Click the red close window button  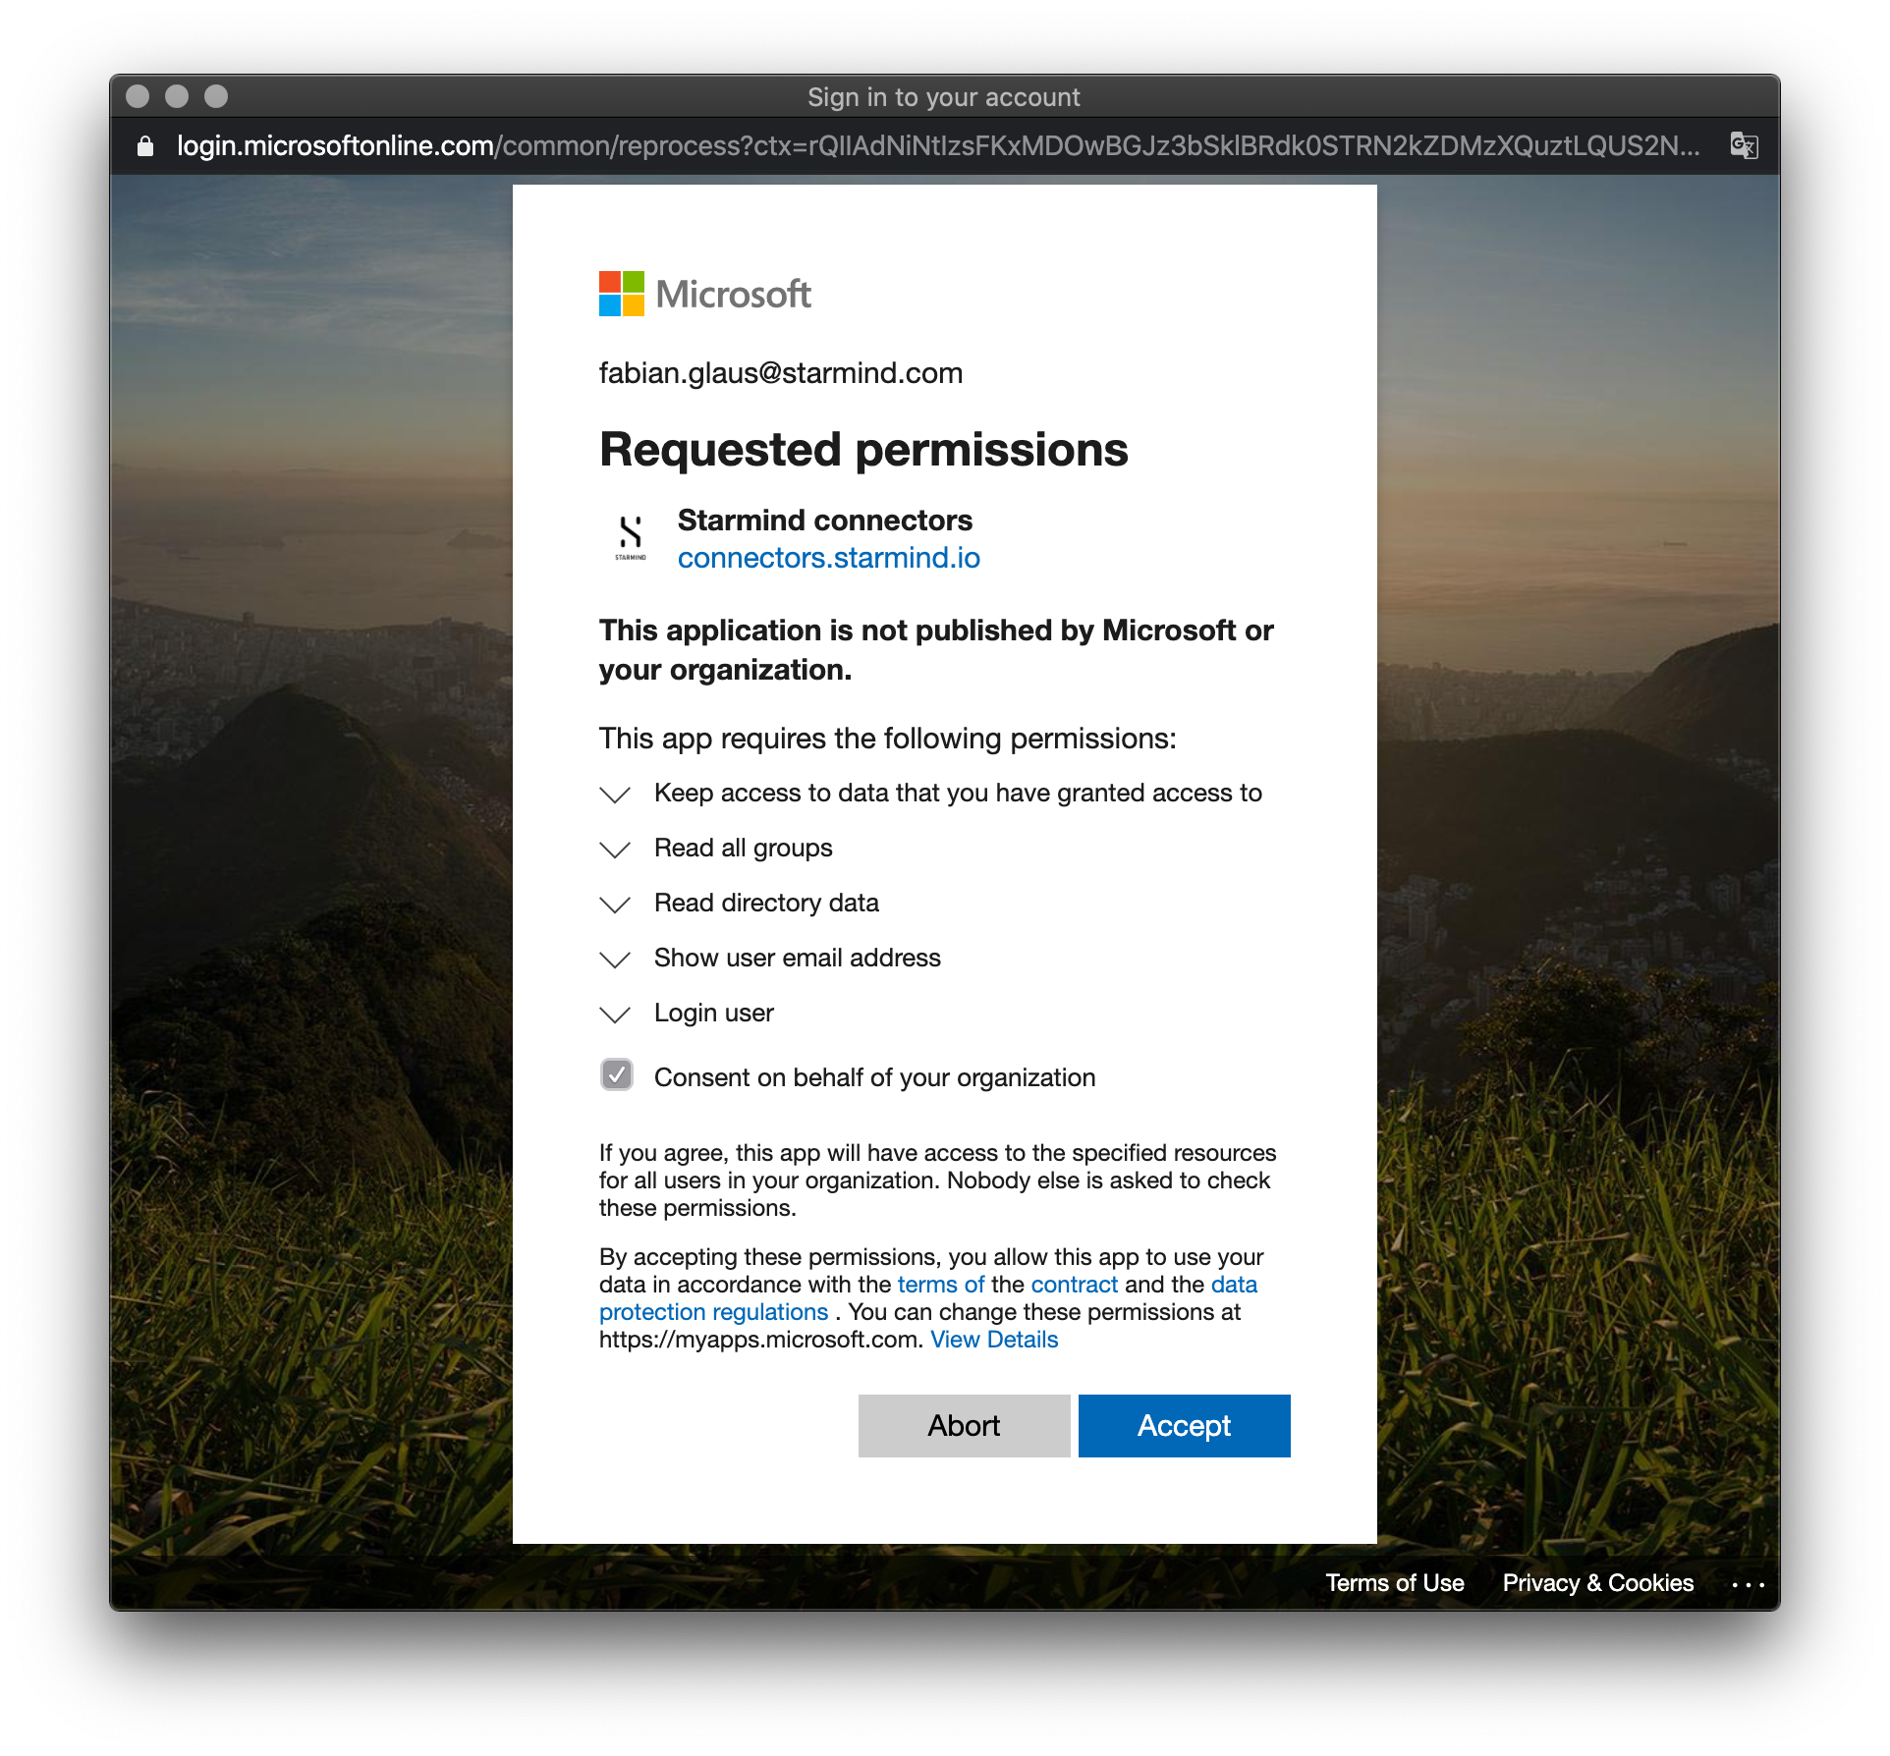click(139, 96)
